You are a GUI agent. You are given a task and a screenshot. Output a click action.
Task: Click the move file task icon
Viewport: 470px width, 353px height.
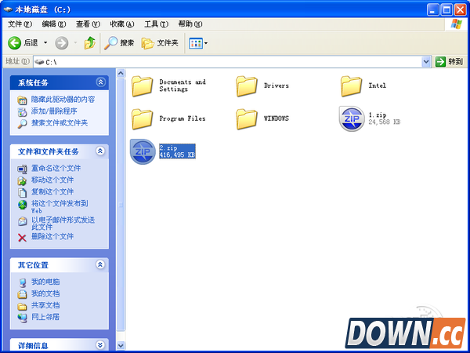(x=22, y=181)
